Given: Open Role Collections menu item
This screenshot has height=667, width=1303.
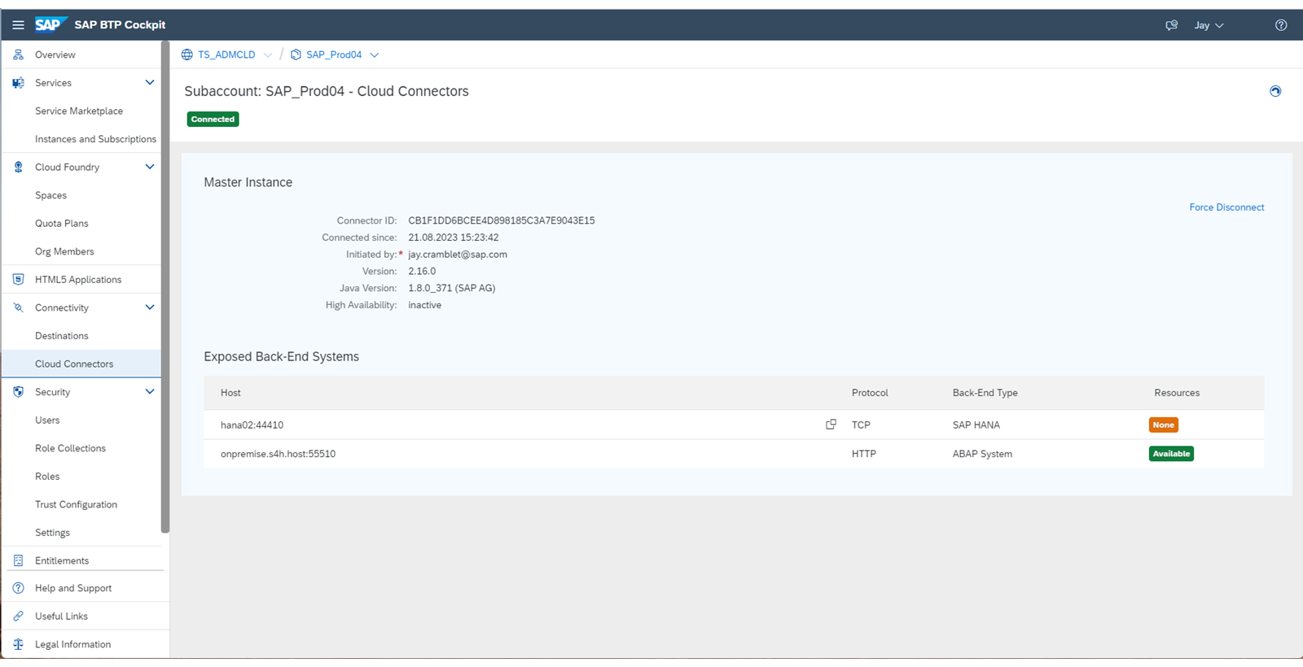Looking at the screenshot, I should pyautogui.click(x=70, y=448).
